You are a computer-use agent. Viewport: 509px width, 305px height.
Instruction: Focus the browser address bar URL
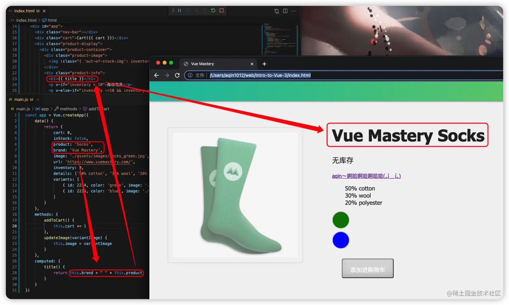260,75
